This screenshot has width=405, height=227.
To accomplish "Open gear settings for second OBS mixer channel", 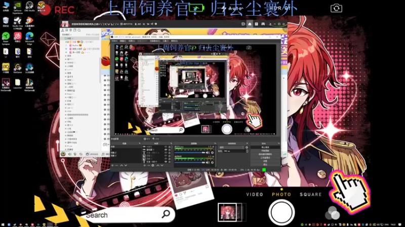I will click(x=212, y=162).
